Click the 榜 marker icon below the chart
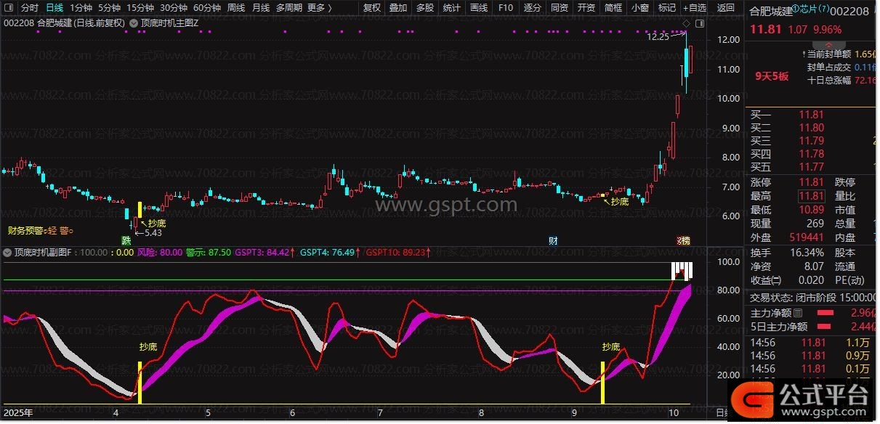880x424 pixels. (x=684, y=240)
